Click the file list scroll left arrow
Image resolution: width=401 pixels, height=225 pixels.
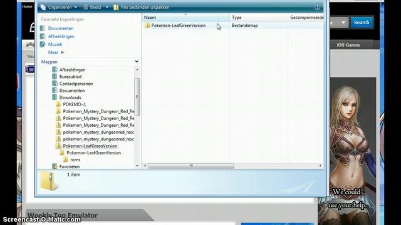(x=145, y=166)
